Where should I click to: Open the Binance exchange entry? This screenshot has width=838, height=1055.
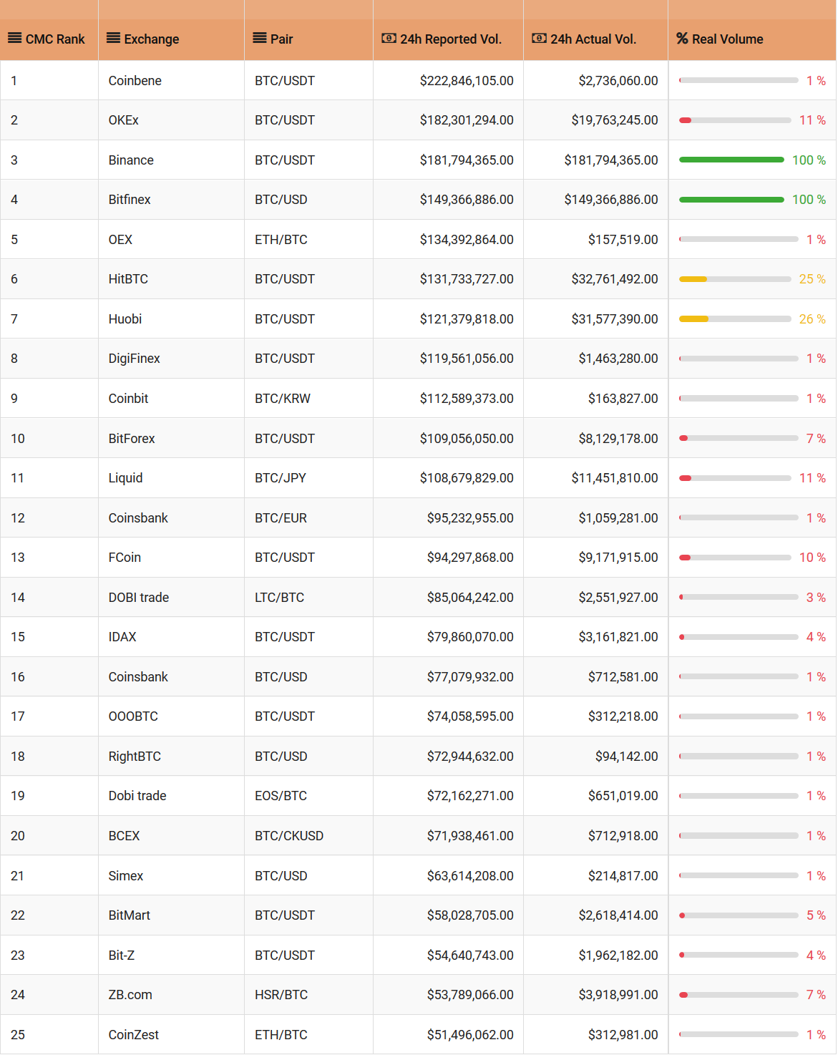click(x=131, y=160)
